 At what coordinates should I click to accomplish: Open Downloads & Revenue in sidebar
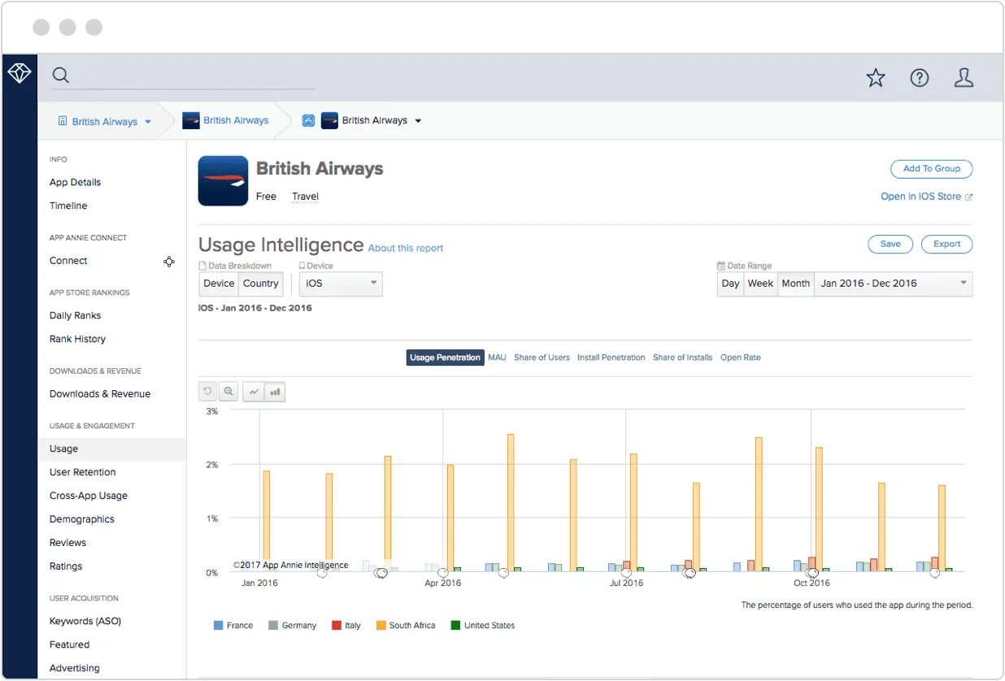click(100, 394)
